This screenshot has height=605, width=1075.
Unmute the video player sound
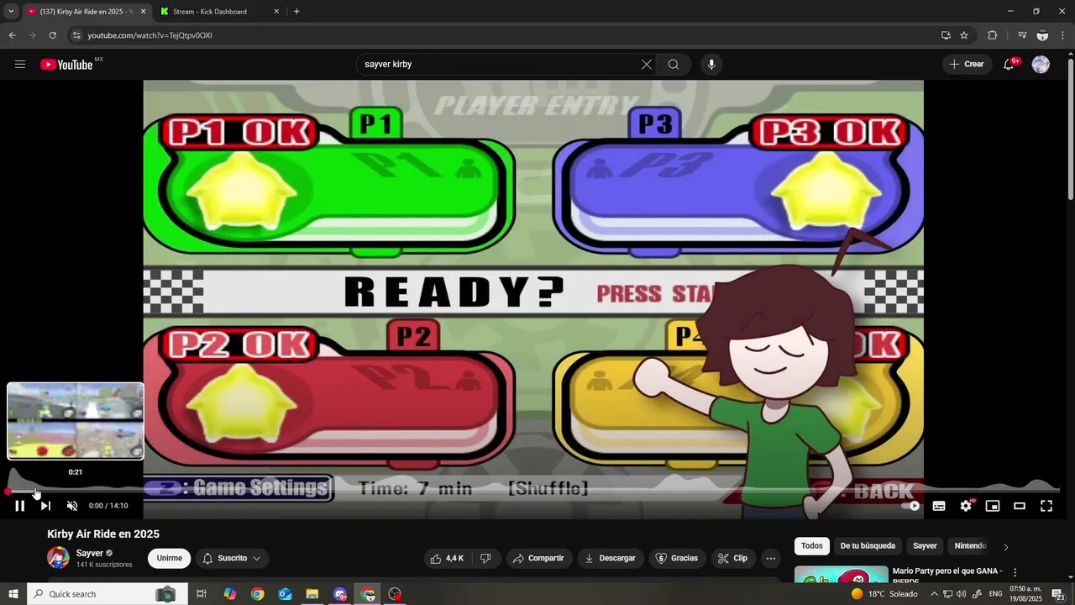72,506
